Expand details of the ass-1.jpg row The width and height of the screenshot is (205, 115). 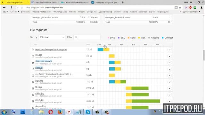169,101
